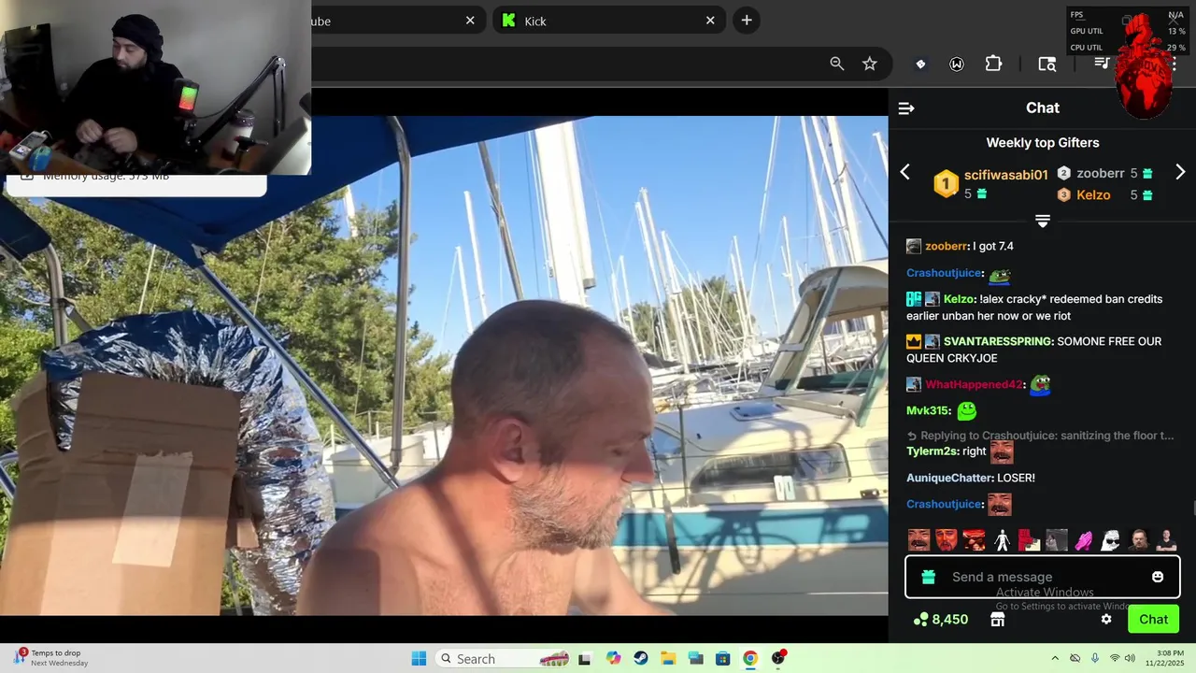Screen dimensions: 1196x673
Task: Open the Chrome extensions puzzle icon
Action: pos(993,64)
